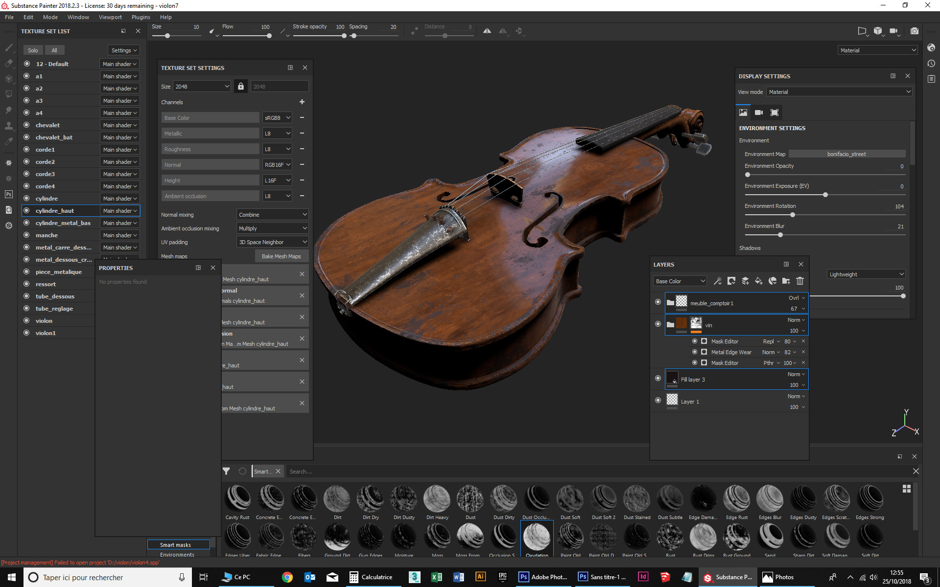Open the perspective view mode icon
The height and width of the screenshot is (587, 940).
pos(862,31)
